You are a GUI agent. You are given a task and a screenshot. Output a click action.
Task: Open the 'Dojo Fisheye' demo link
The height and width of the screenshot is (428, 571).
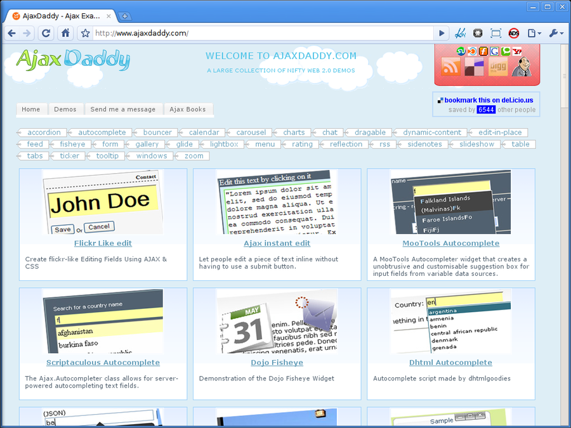tap(277, 363)
